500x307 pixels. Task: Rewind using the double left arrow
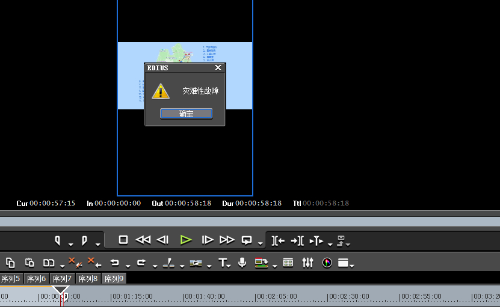coord(143,240)
